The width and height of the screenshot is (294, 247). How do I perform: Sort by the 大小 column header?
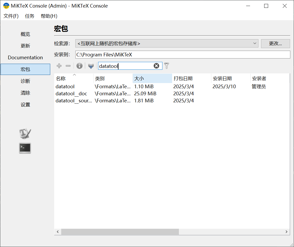pos(152,78)
